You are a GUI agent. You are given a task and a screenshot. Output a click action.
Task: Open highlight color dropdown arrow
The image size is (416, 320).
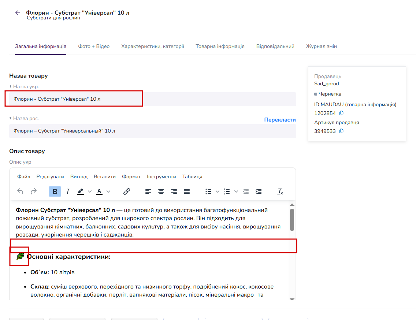[90, 191]
